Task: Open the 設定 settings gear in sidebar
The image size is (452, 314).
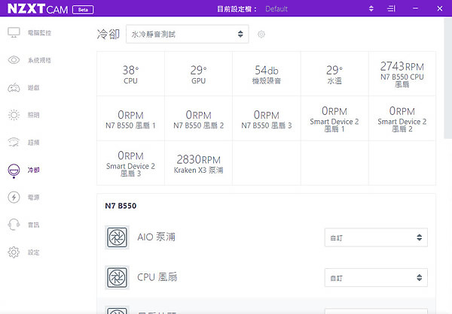Action: click(14, 252)
